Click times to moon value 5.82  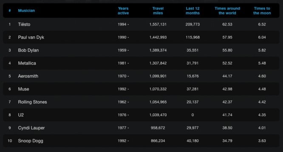pos(262,50)
